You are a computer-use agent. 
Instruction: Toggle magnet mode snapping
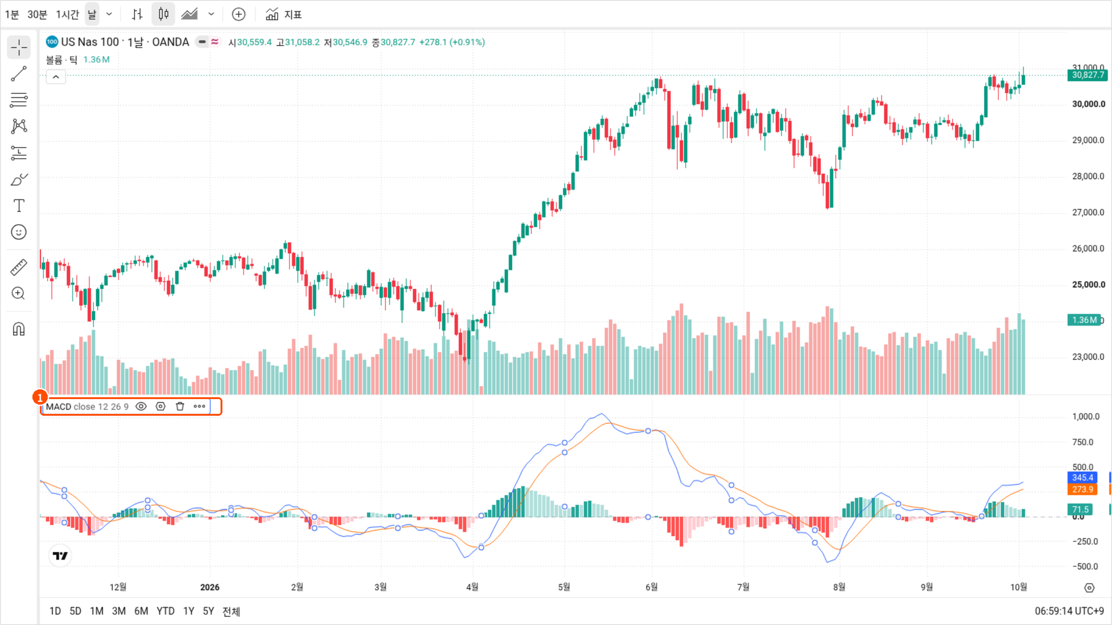tap(19, 329)
